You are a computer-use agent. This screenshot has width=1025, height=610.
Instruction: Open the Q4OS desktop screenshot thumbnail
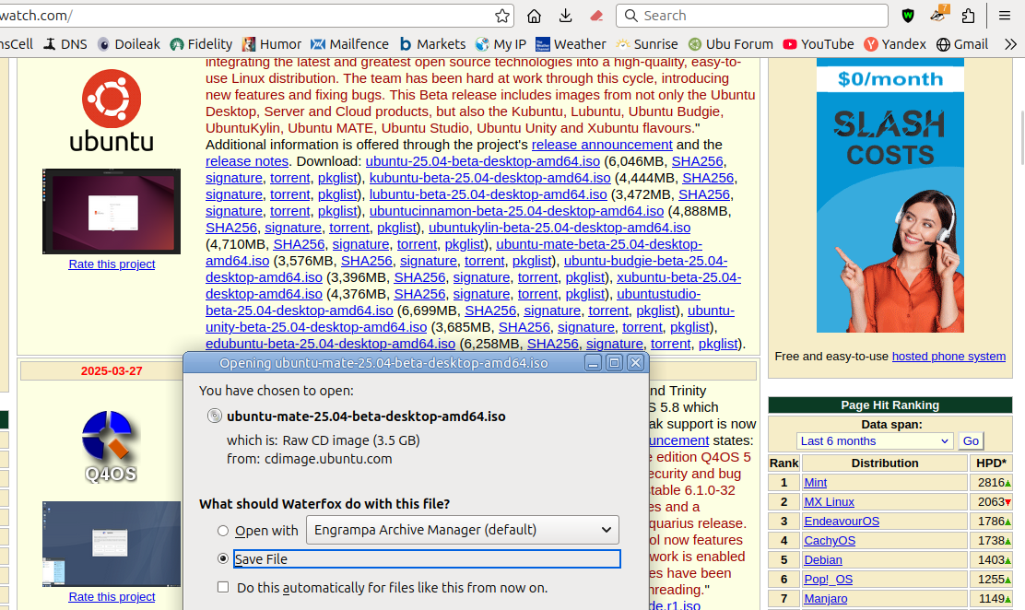(112, 544)
